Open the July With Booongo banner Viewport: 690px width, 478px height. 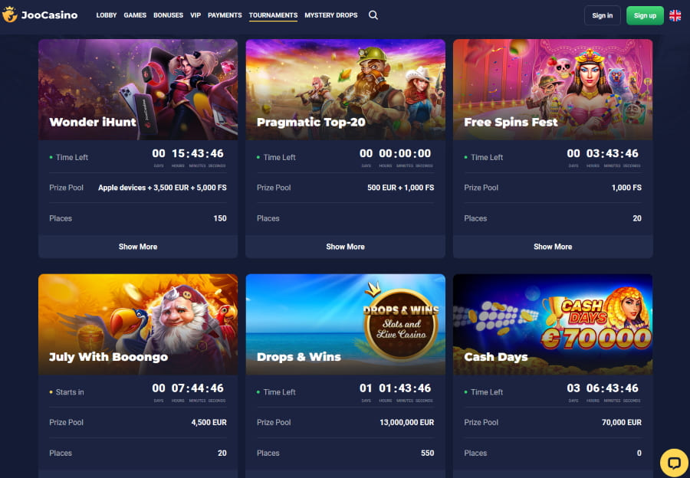[138, 325]
